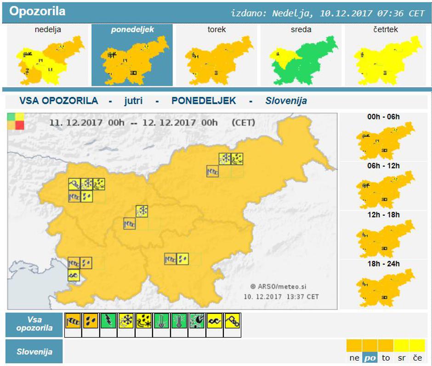Show the 12h - 18h interval map
Screen dimensions: 432x366
click(383, 235)
